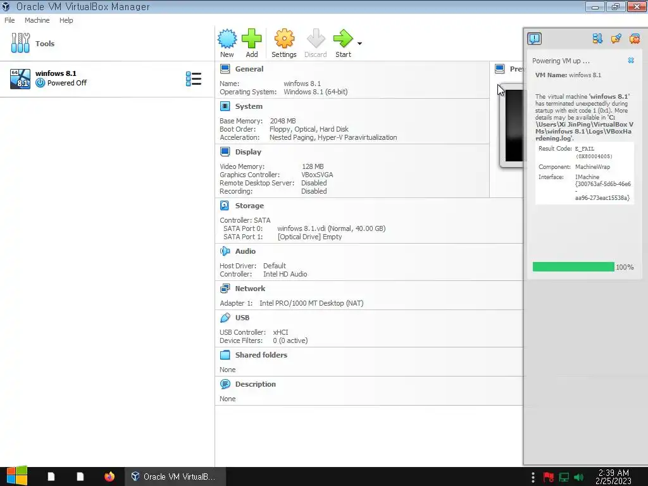The width and height of the screenshot is (648, 486).
Task: Click the Audio speaker icon
Action: (x=225, y=251)
